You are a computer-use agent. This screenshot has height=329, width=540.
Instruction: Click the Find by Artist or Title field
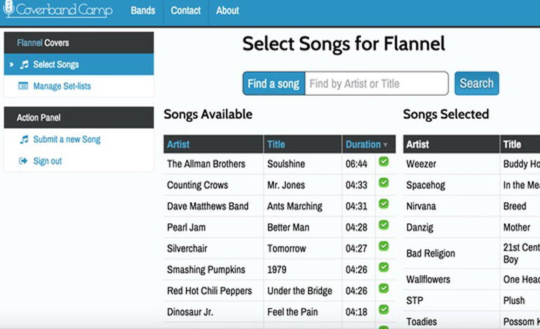tap(377, 83)
